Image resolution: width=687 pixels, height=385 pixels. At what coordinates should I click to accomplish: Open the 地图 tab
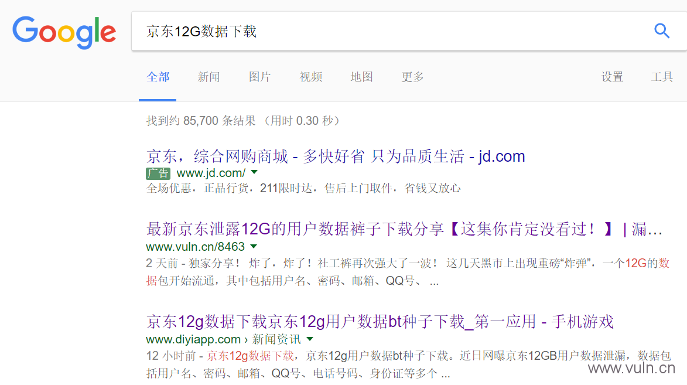click(361, 77)
